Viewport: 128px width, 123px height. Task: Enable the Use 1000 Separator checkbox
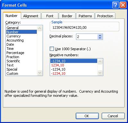tap(52, 49)
